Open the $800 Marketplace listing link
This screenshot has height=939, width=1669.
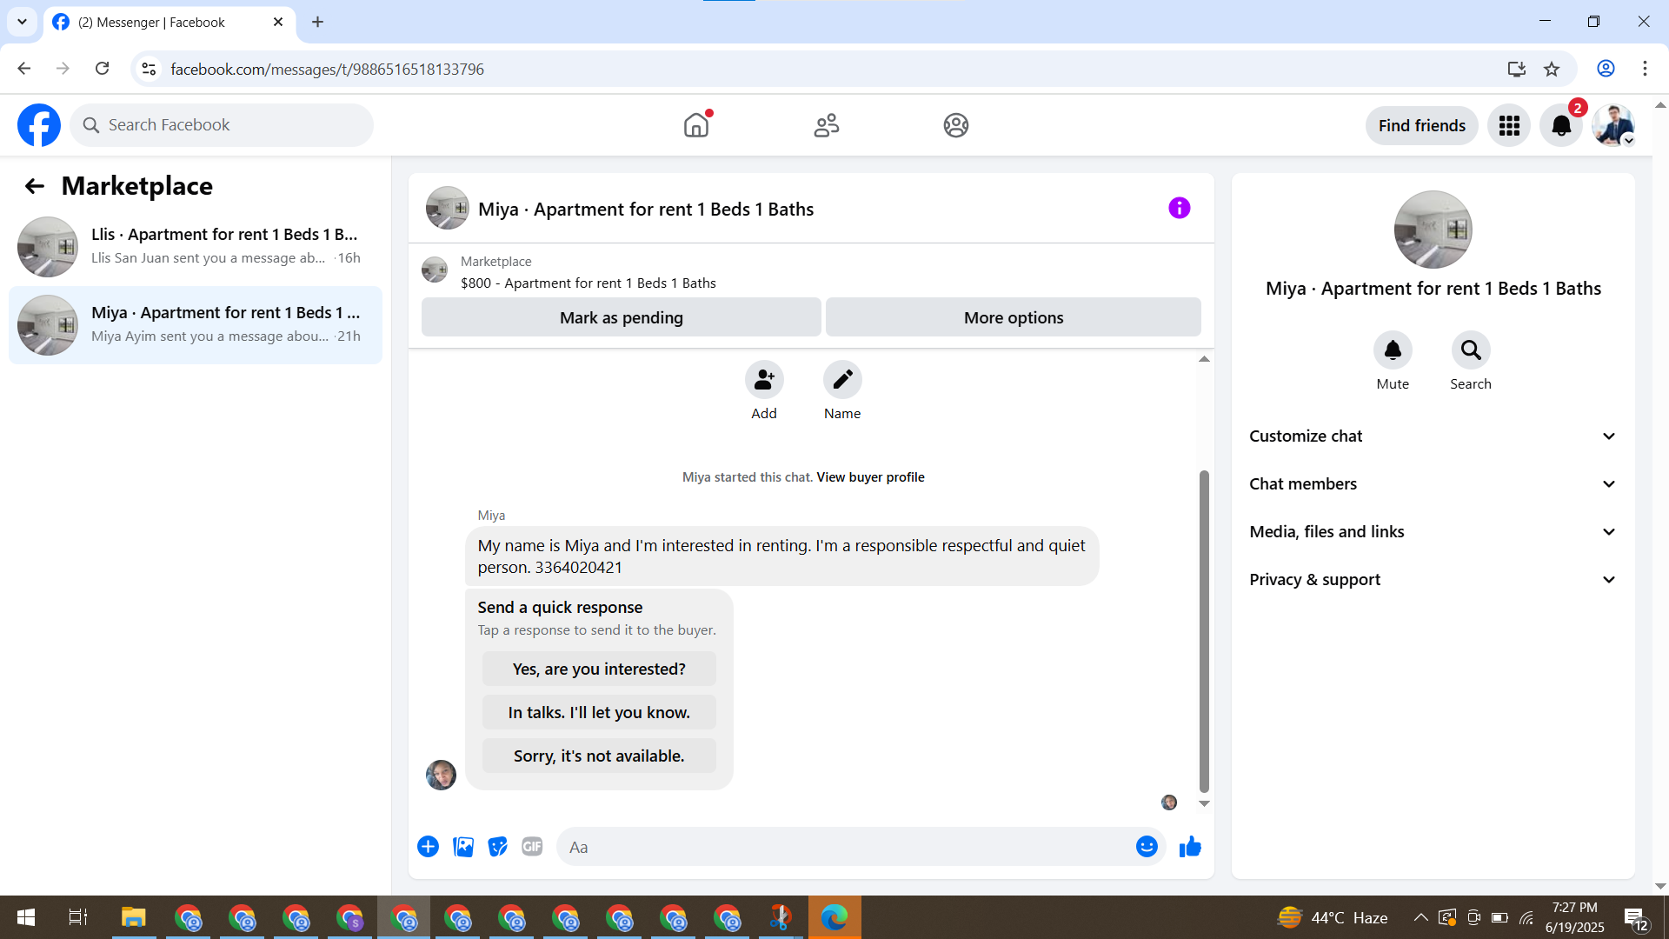tap(588, 283)
